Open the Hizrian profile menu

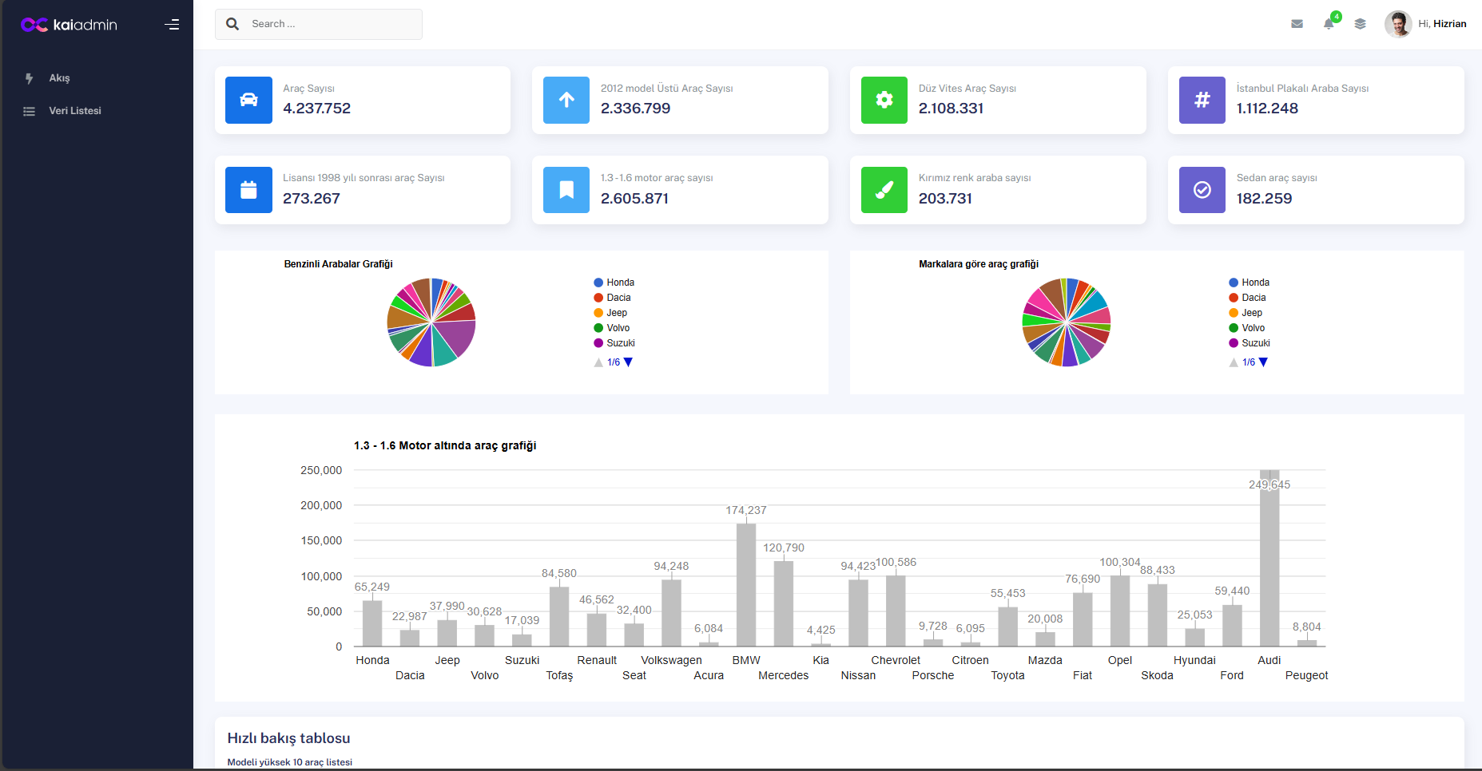(x=1427, y=24)
